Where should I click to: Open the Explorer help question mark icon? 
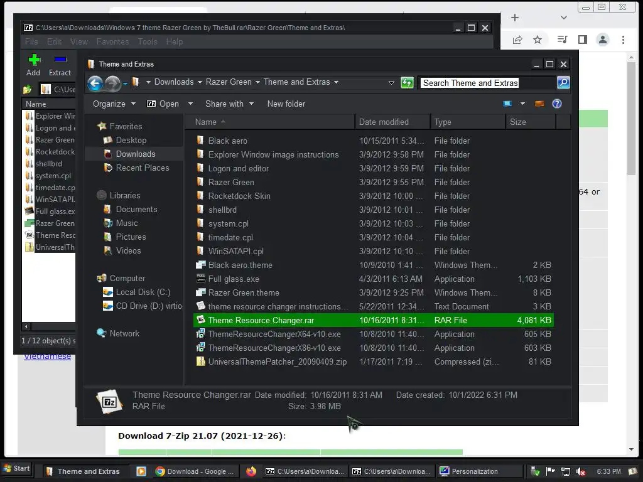[557, 104]
